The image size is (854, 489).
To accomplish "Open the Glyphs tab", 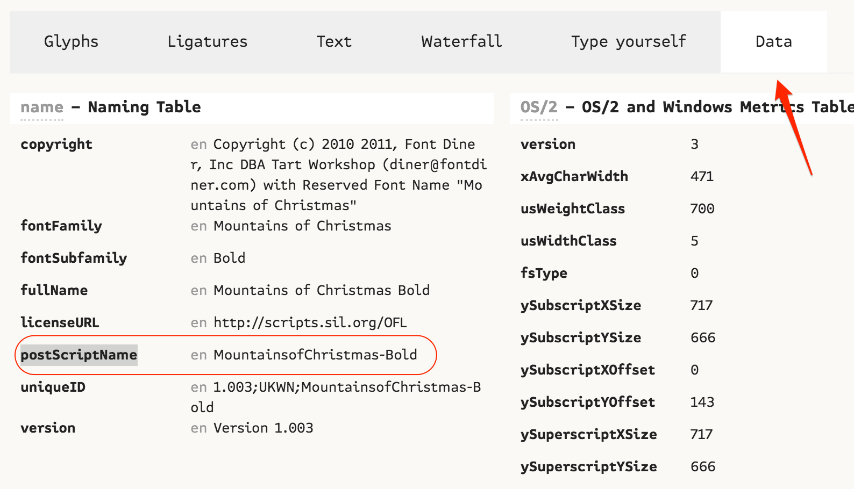I will pos(71,42).
